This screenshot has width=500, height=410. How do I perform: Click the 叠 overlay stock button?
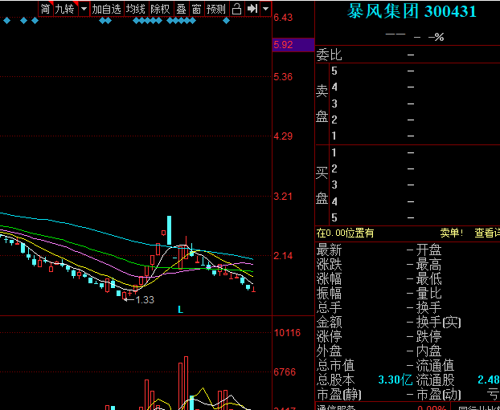click(x=182, y=9)
